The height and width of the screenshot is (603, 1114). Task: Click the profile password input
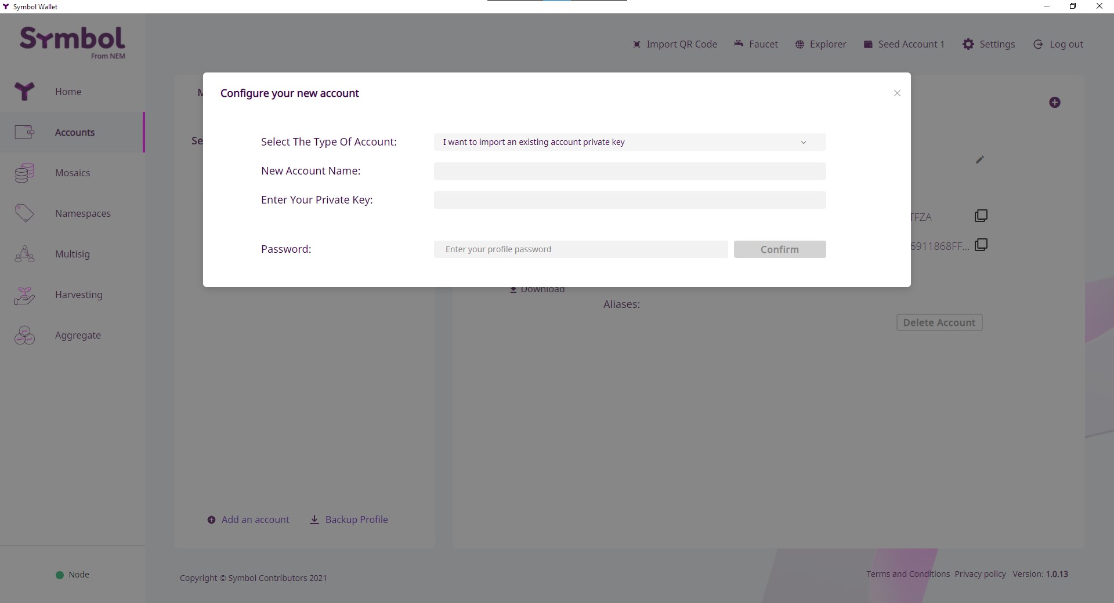click(x=580, y=249)
